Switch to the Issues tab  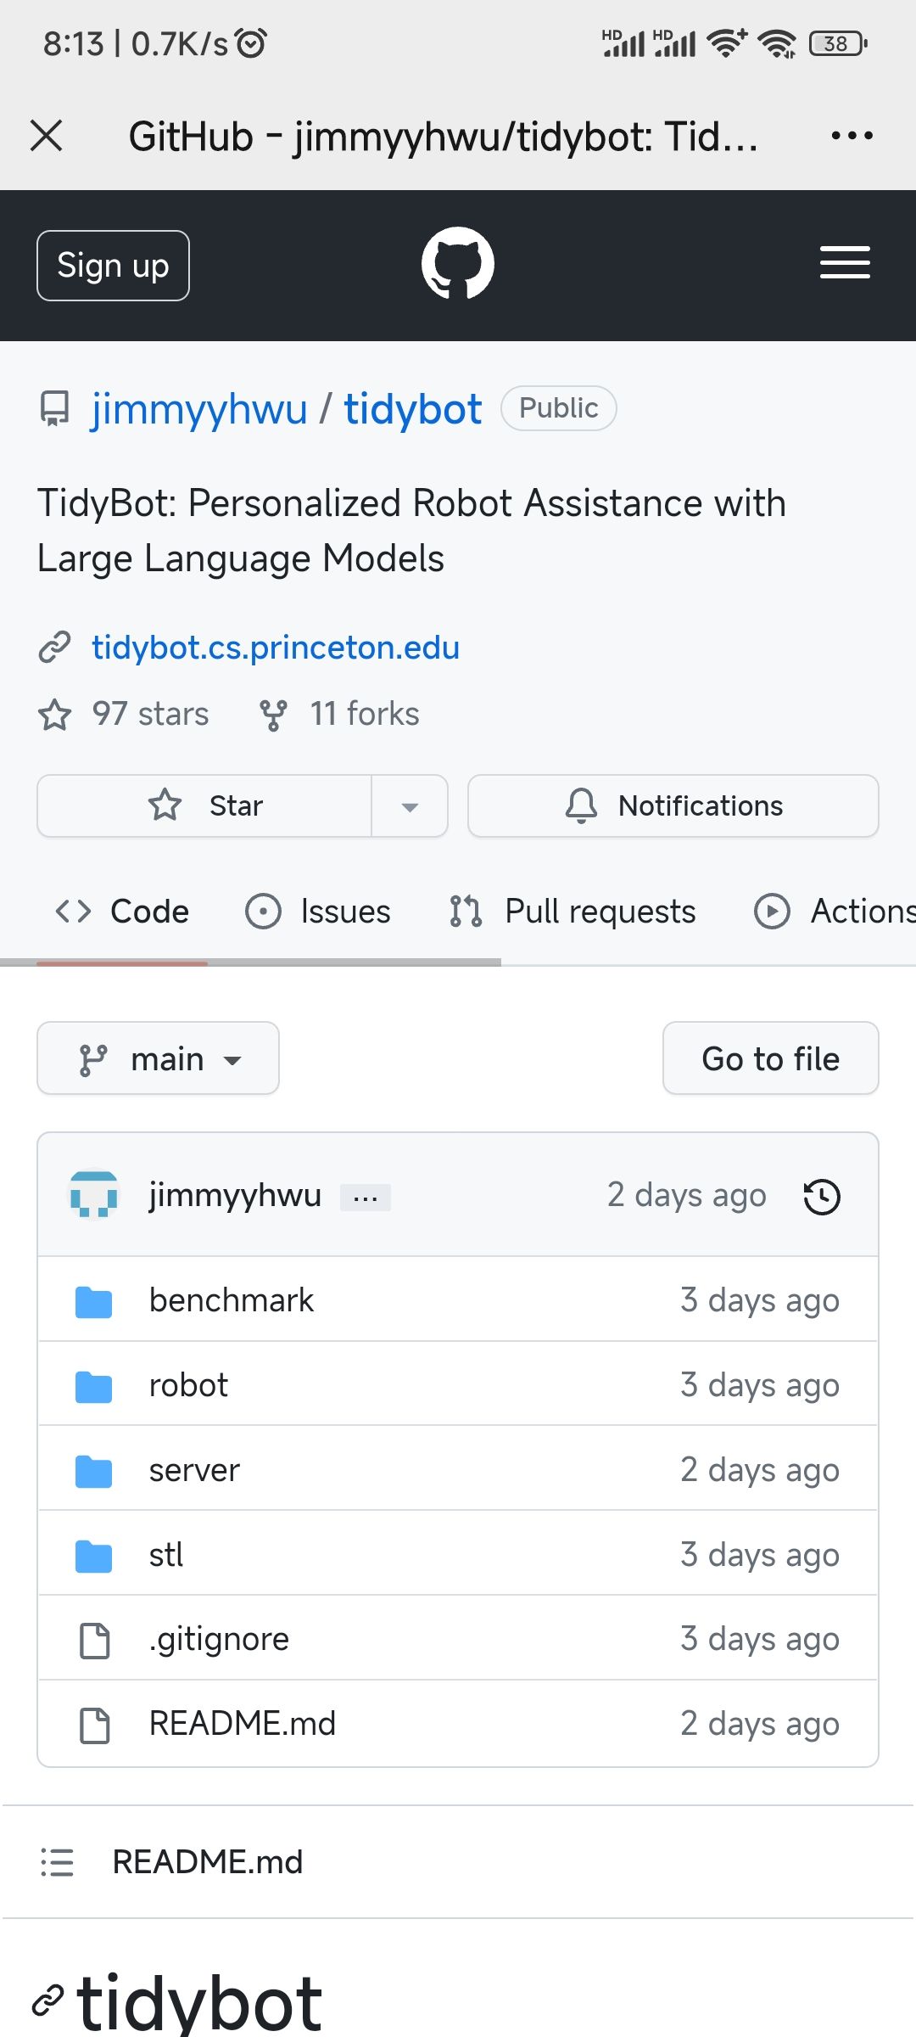[318, 912]
